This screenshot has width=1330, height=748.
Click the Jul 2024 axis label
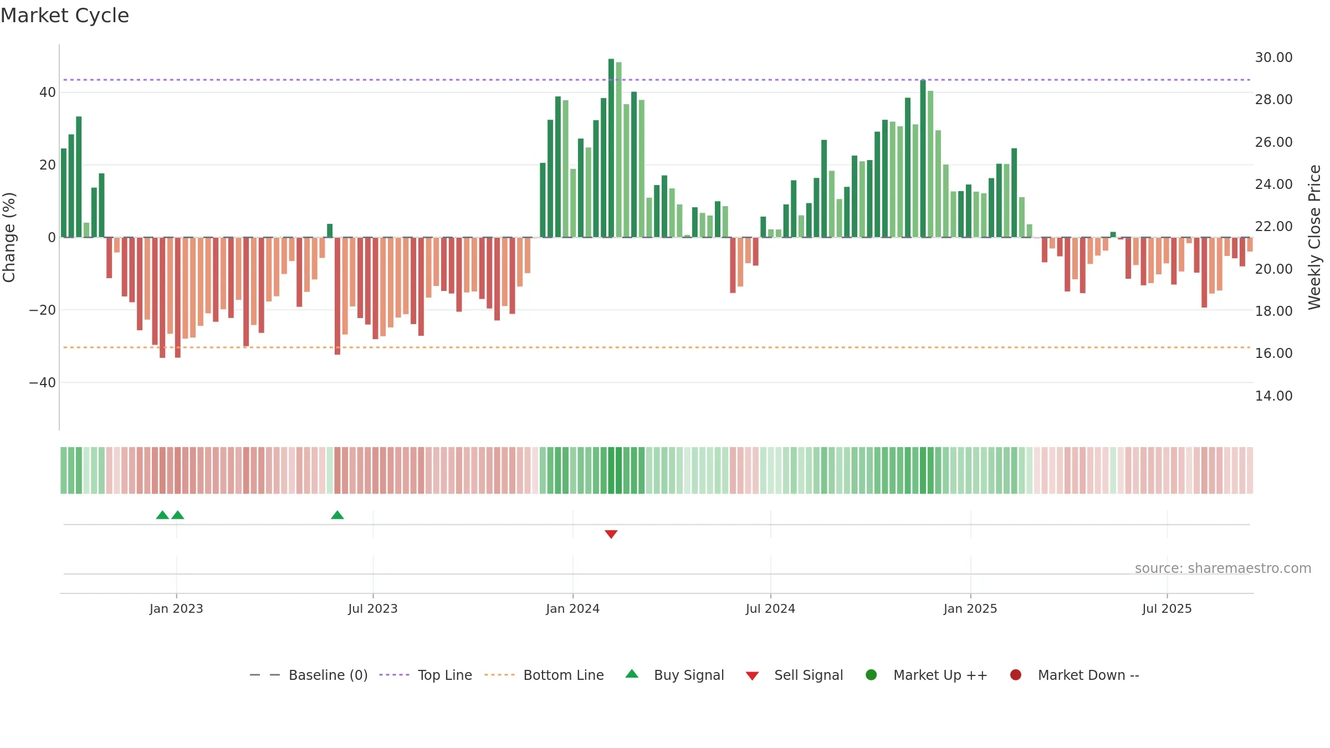click(771, 608)
